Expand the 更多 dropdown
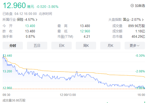 tap(135, 46)
